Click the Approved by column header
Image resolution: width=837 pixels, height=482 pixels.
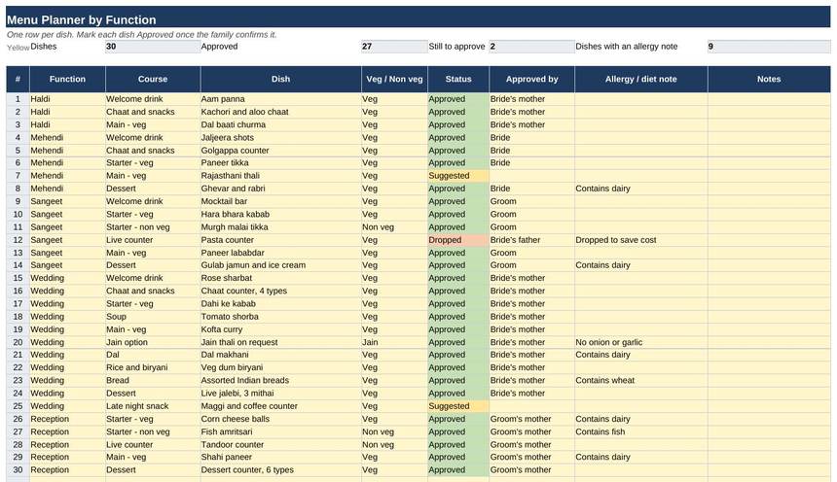point(532,79)
